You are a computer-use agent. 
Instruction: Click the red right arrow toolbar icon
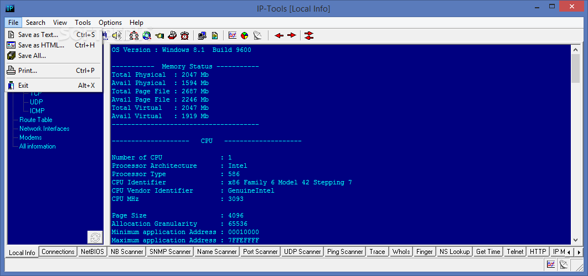point(291,35)
